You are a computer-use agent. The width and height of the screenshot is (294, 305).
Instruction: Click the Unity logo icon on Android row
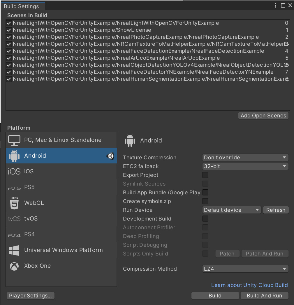tap(110, 156)
